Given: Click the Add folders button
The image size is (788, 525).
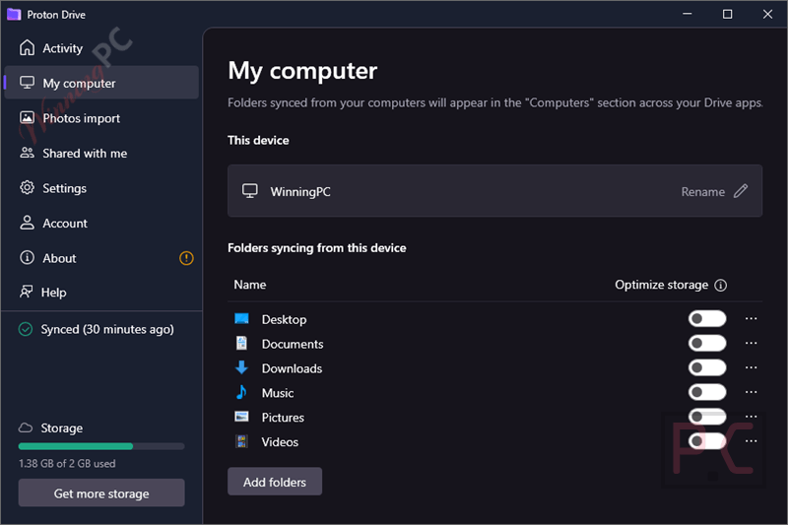Looking at the screenshot, I should [x=275, y=482].
